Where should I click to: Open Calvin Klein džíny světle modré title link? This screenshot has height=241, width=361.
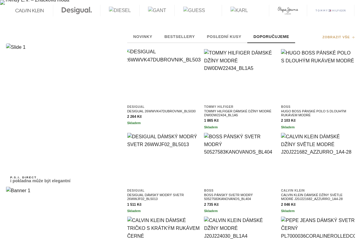coord(312,197)
